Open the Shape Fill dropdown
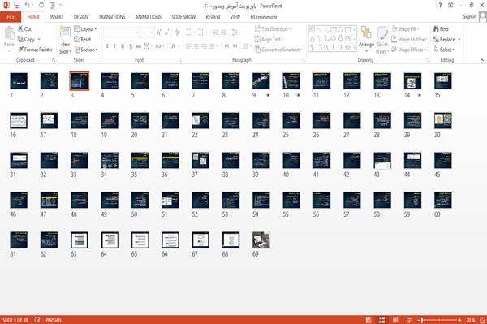The width and height of the screenshot is (487, 324). pos(405,29)
